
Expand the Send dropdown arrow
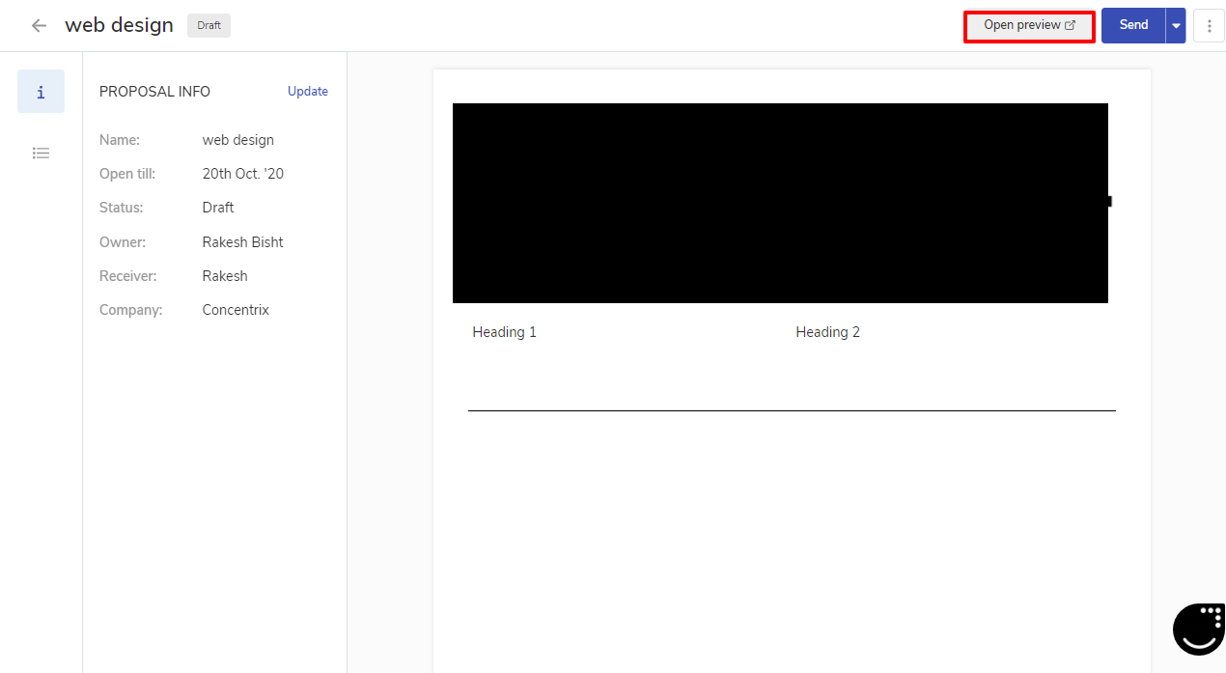pos(1175,26)
